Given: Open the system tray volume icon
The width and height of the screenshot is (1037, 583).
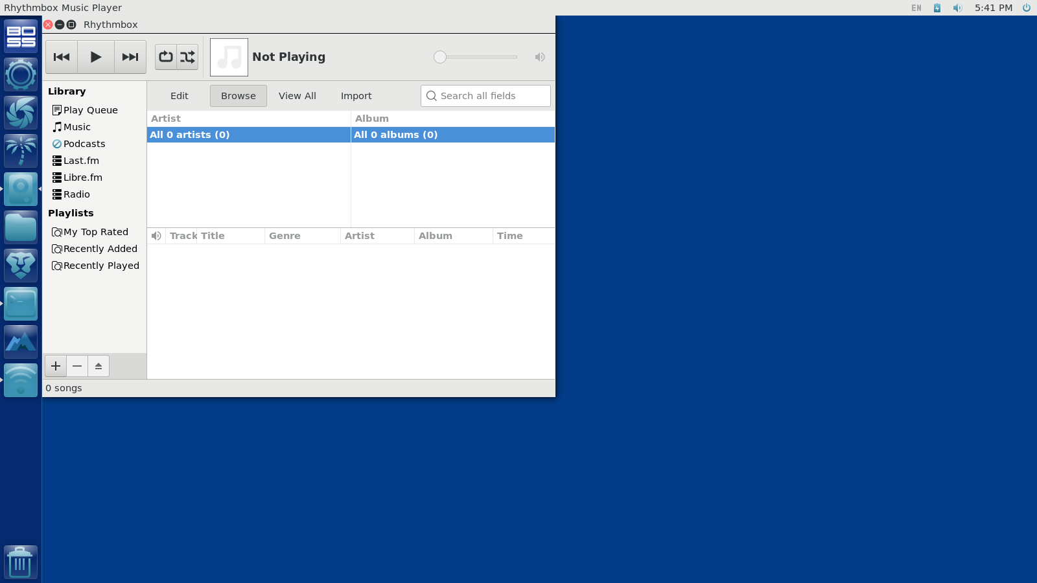Looking at the screenshot, I should (958, 8).
